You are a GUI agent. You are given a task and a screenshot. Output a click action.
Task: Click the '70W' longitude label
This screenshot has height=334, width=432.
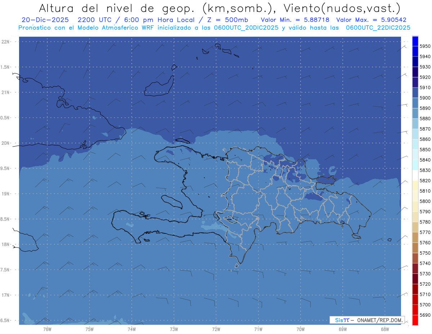(x=301, y=329)
